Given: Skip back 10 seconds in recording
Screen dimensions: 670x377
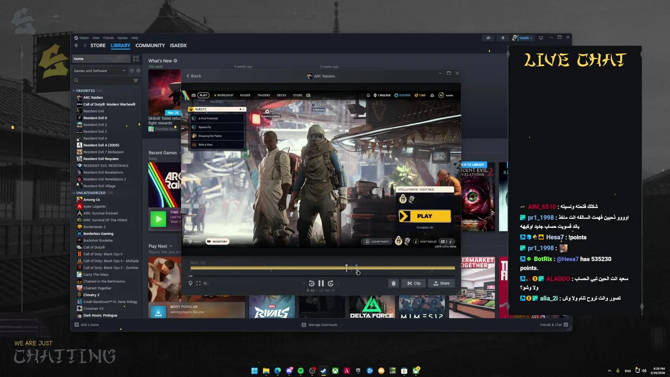Looking at the screenshot, I should 311,283.
